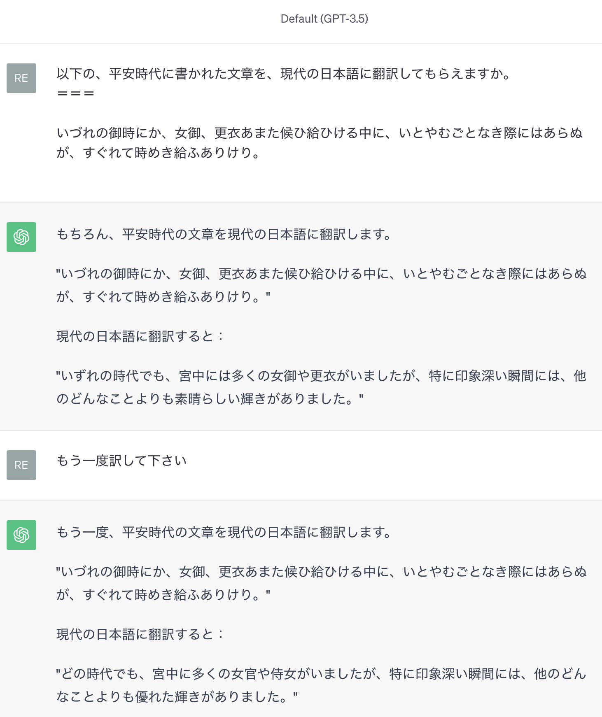Click the RE avatar beside もう一度訳して下さい
Image resolution: width=602 pixels, height=717 pixels.
pyautogui.click(x=21, y=465)
